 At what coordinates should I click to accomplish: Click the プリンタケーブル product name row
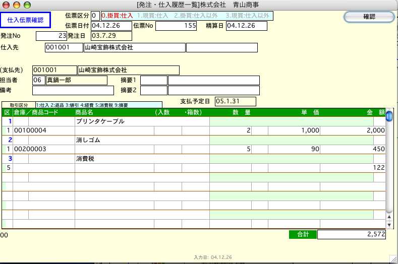pos(141,121)
